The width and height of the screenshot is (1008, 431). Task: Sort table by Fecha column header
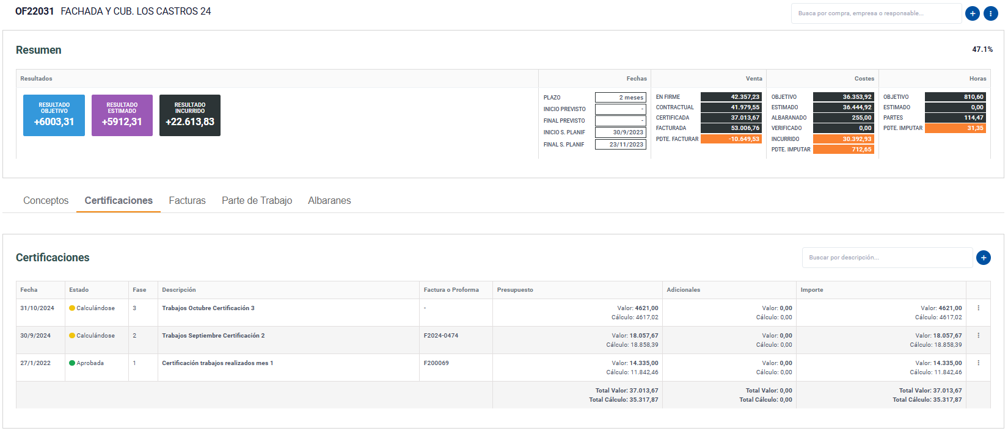(29, 290)
